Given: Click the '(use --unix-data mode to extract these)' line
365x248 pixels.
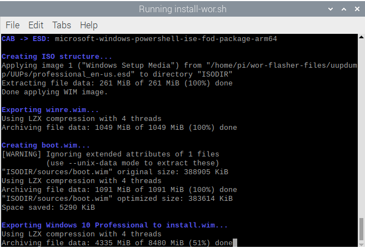Looking at the screenshot, I should (132, 163).
